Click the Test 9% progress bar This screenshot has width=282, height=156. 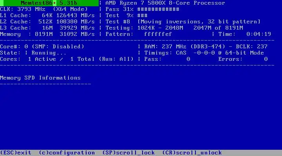pos(127,15)
